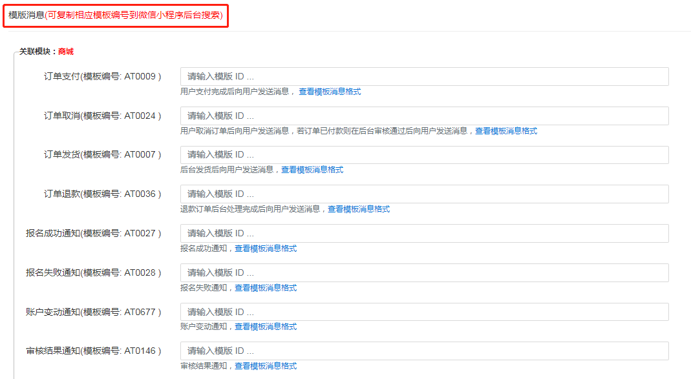Select the 账户变动通知(模板编号: AT0677) label
Image resolution: width=691 pixels, height=379 pixels.
[94, 312]
